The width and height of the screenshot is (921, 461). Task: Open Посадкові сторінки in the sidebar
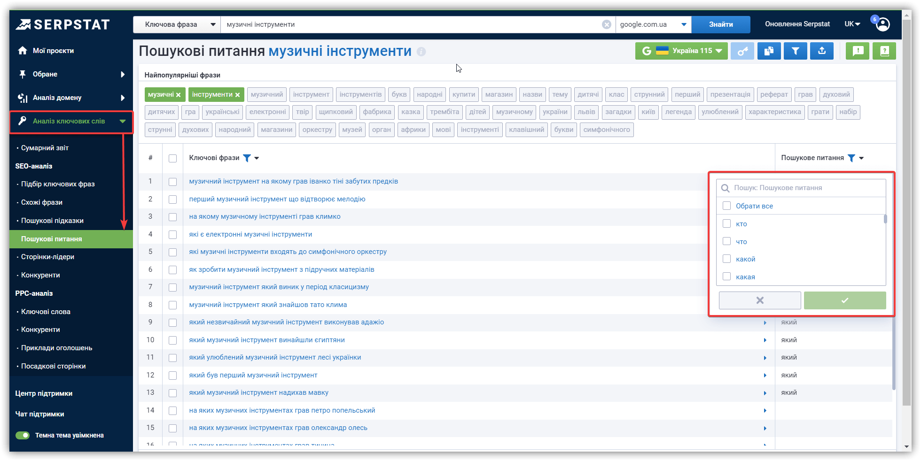click(x=53, y=366)
